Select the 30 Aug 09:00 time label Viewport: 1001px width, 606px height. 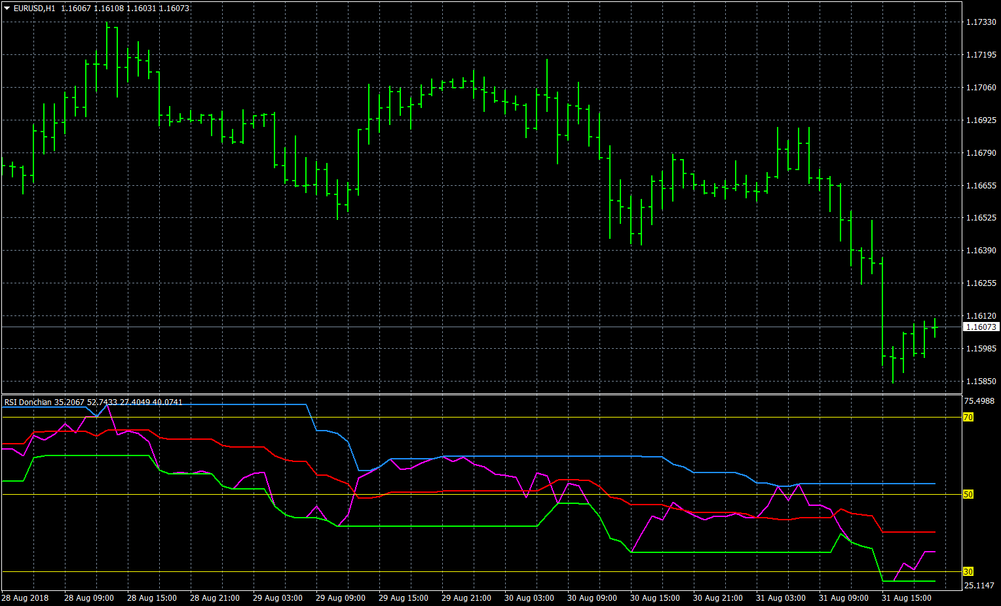tap(592, 598)
